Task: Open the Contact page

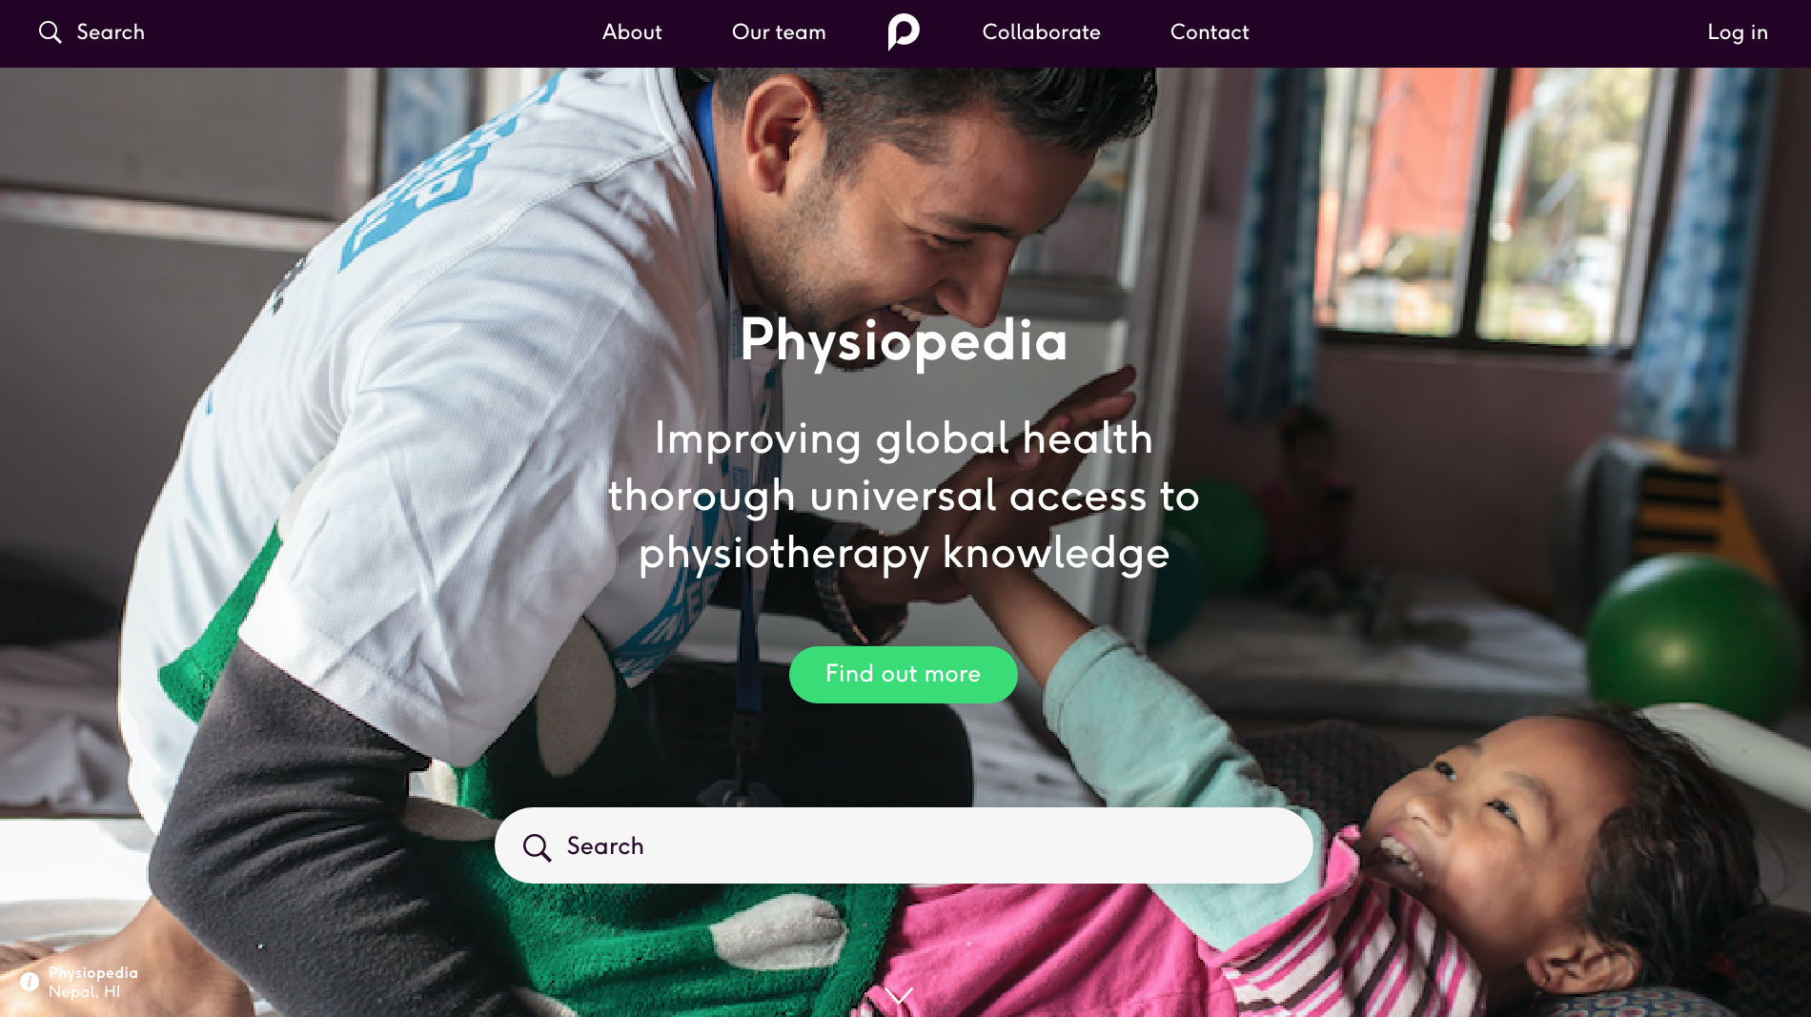Action: coord(1210,32)
